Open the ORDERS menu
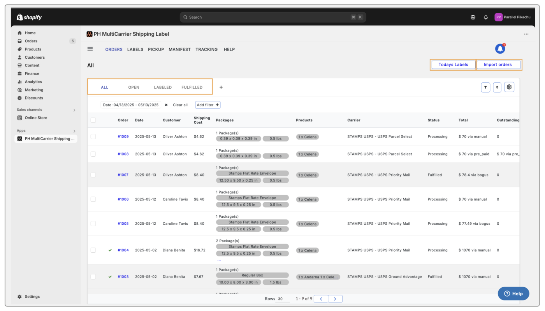 pyautogui.click(x=114, y=49)
